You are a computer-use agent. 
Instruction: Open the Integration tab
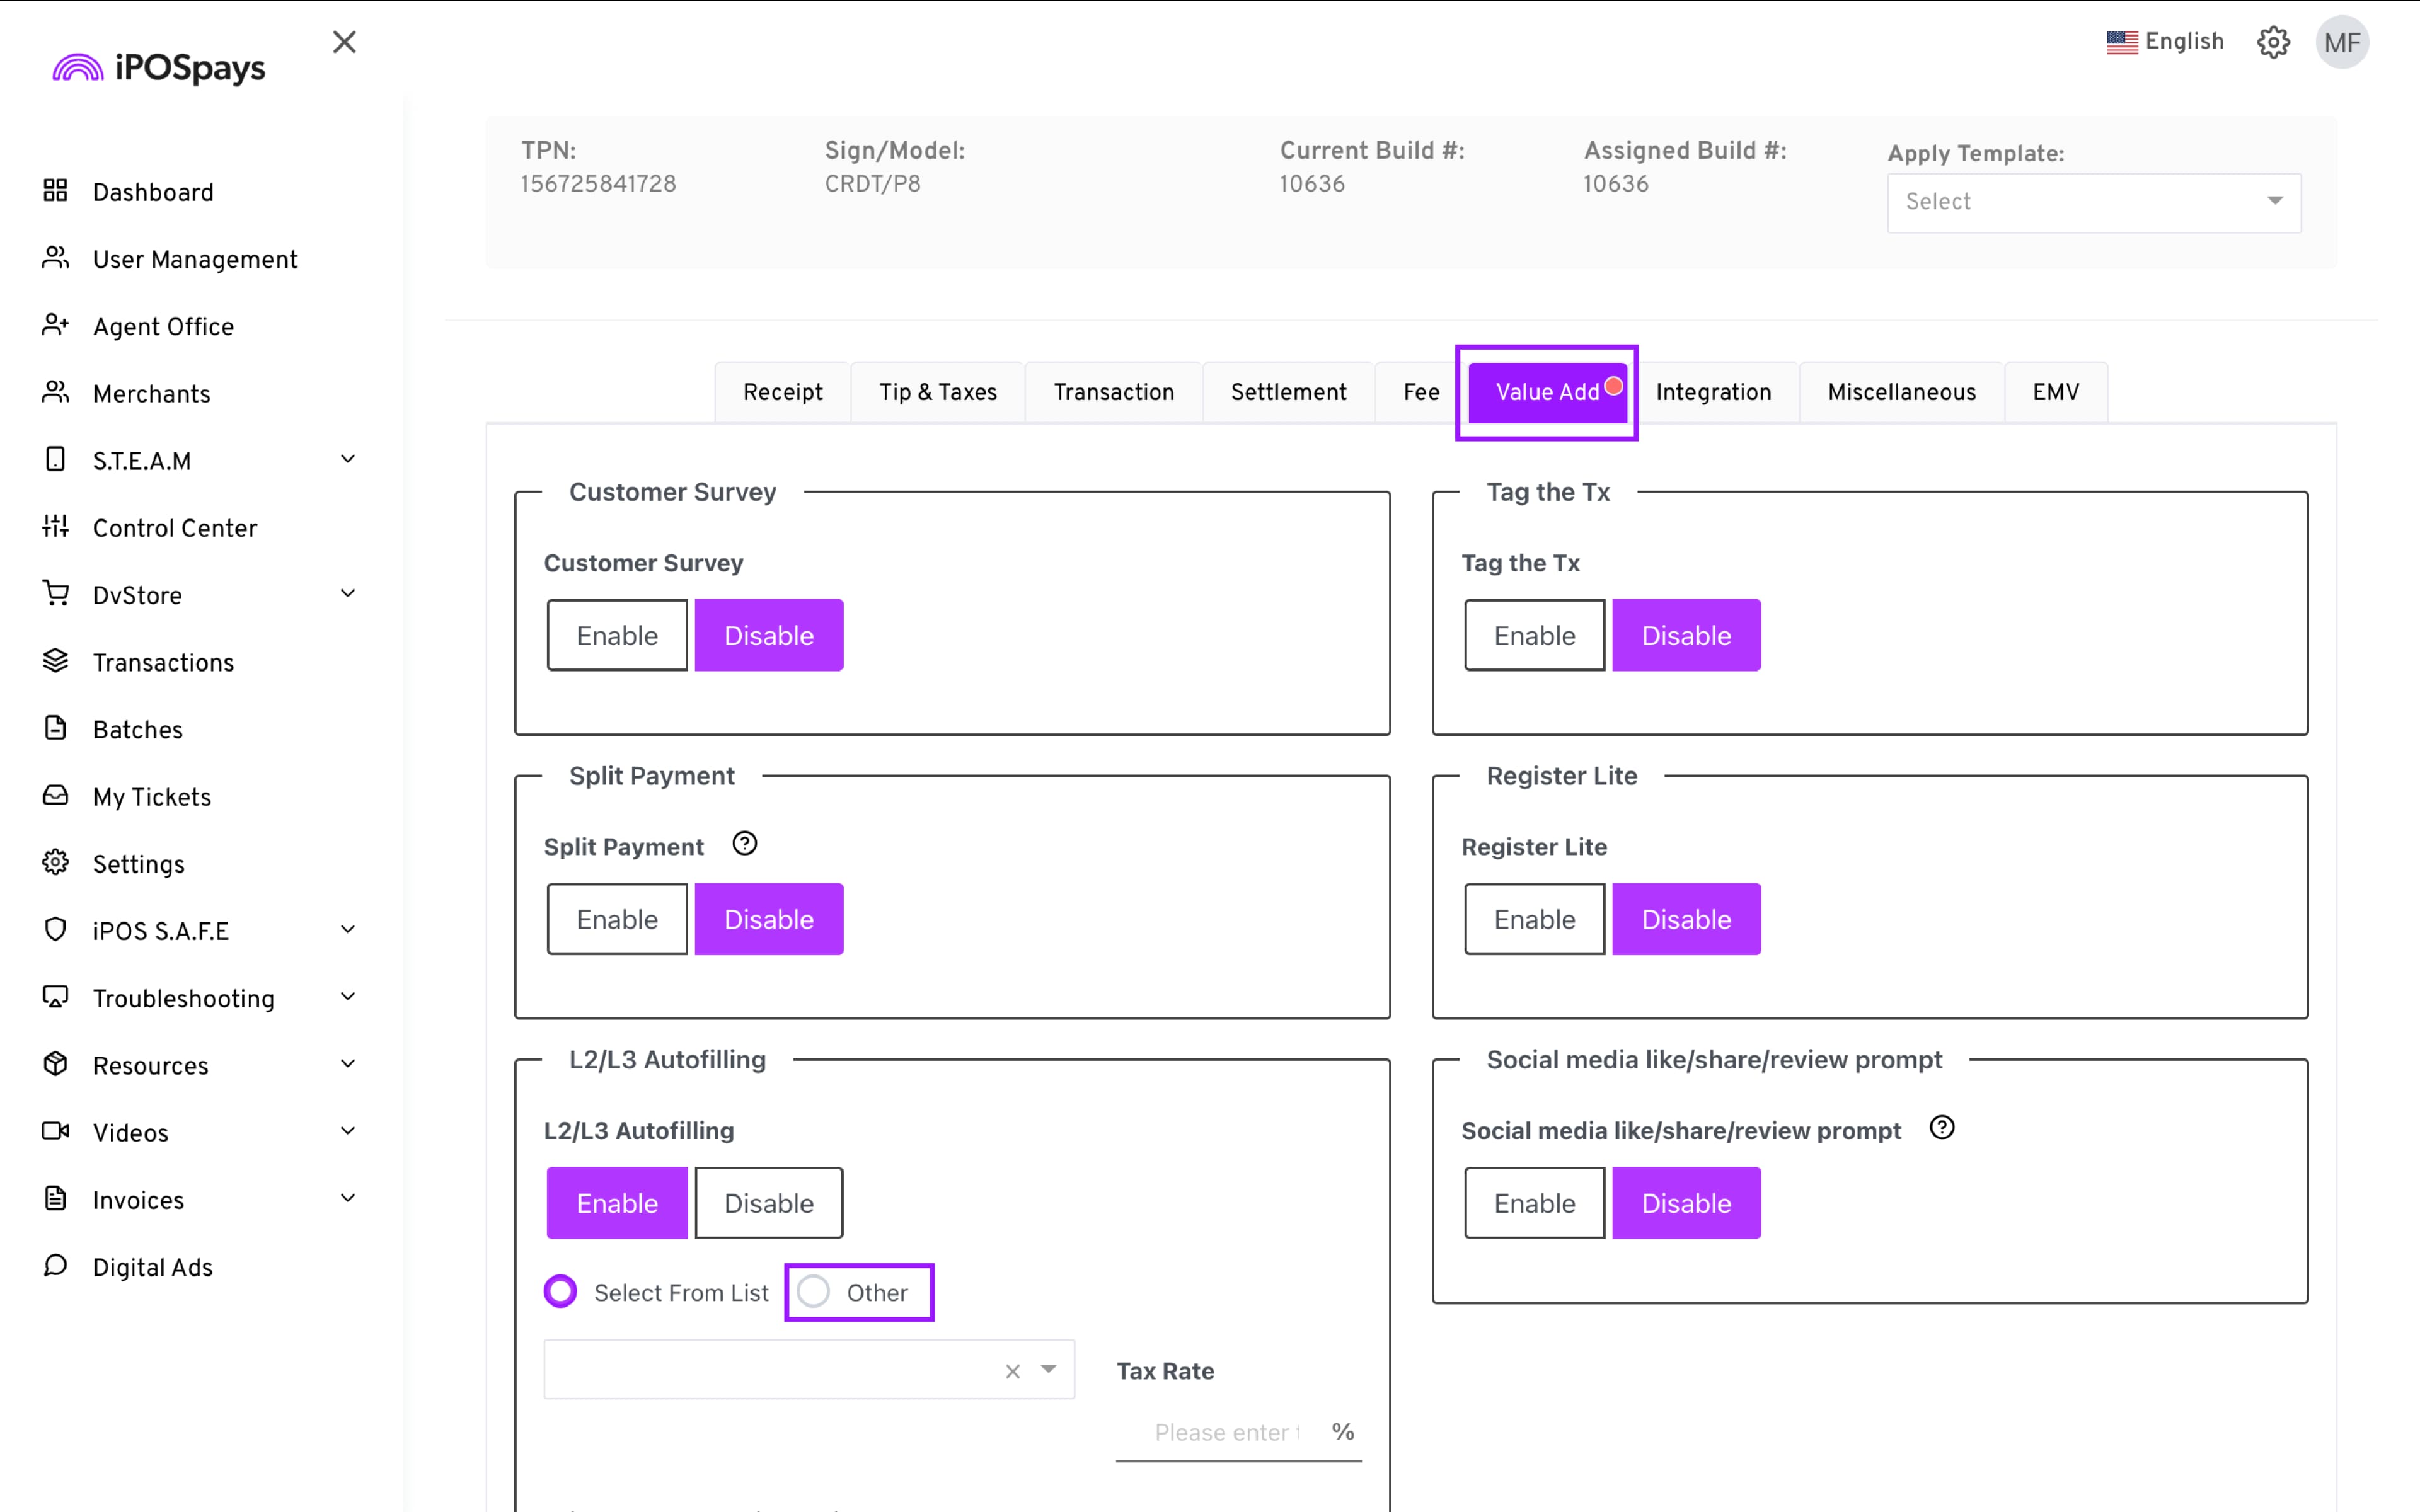pos(1713,392)
